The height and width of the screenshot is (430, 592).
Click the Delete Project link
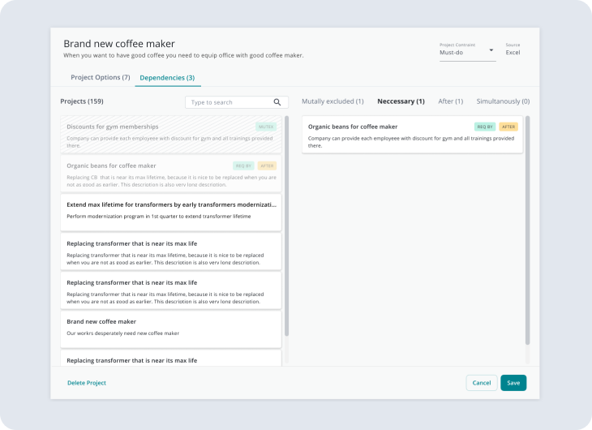[x=87, y=383]
